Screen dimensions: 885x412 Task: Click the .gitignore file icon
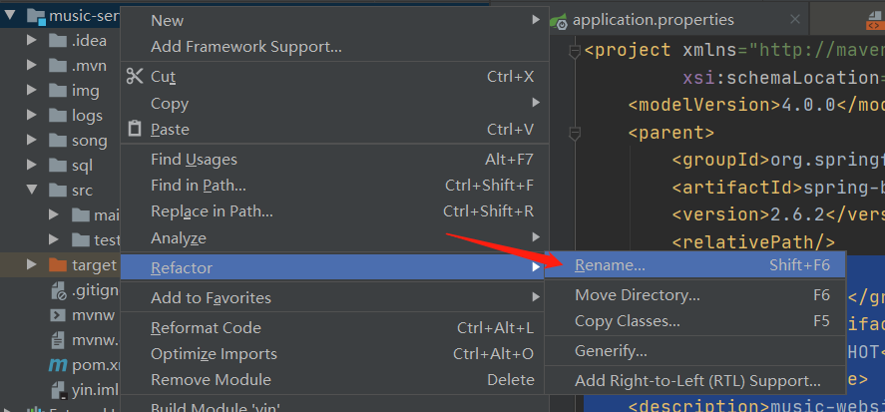pos(58,290)
